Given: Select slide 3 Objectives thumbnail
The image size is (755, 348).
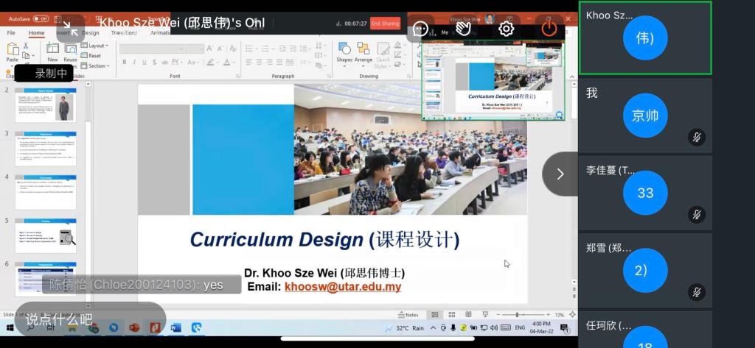Looking at the screenshot, I should point(45,149).
